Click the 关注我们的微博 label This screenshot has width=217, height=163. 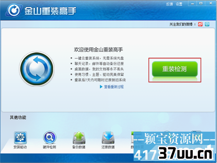click(x=183, y=24)
